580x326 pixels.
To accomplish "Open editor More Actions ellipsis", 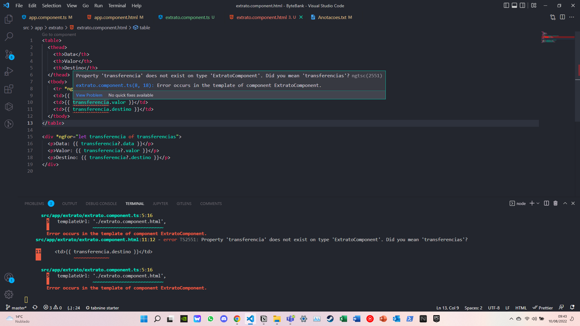I will coord(572,17).
